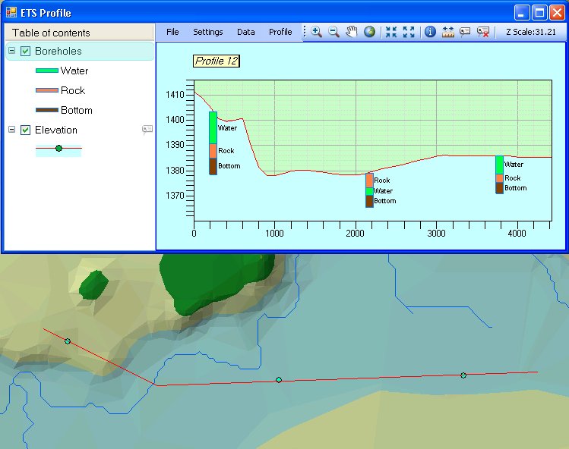Click the globe full extent icon
569x449 pixels.
pos(369,32)
